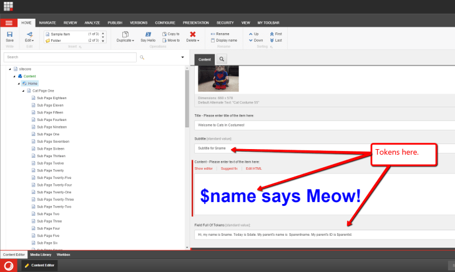The image size is (455, 272).
Task: Move item Up in Sorting group
Action: pos(253,34)
